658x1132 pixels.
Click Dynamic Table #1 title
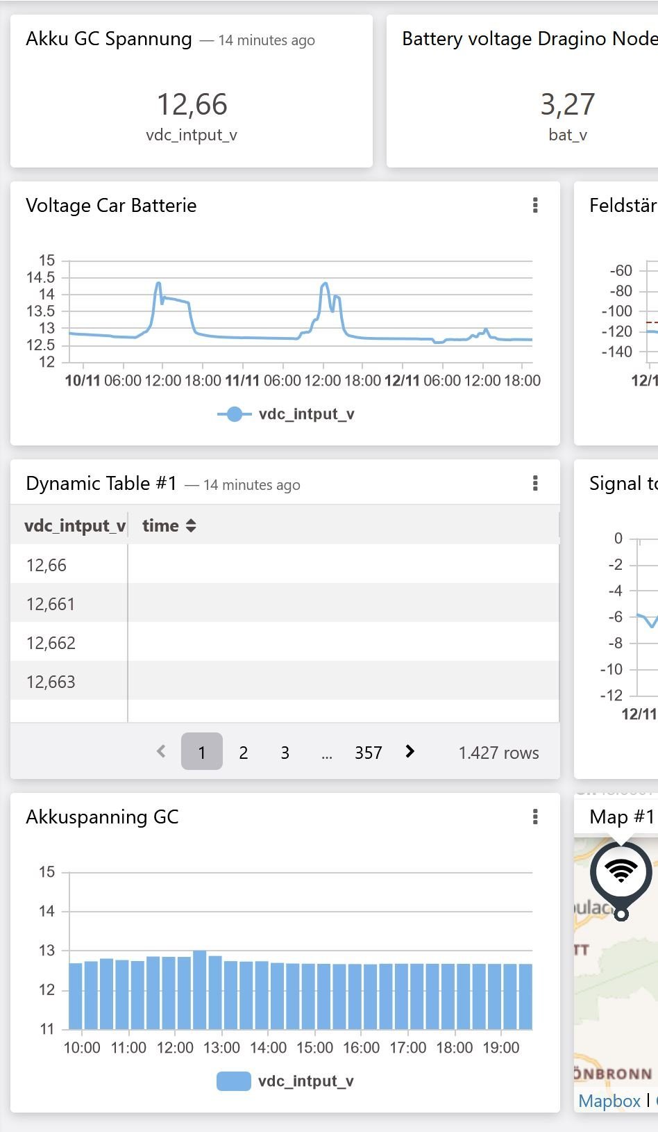coord(101,483)
